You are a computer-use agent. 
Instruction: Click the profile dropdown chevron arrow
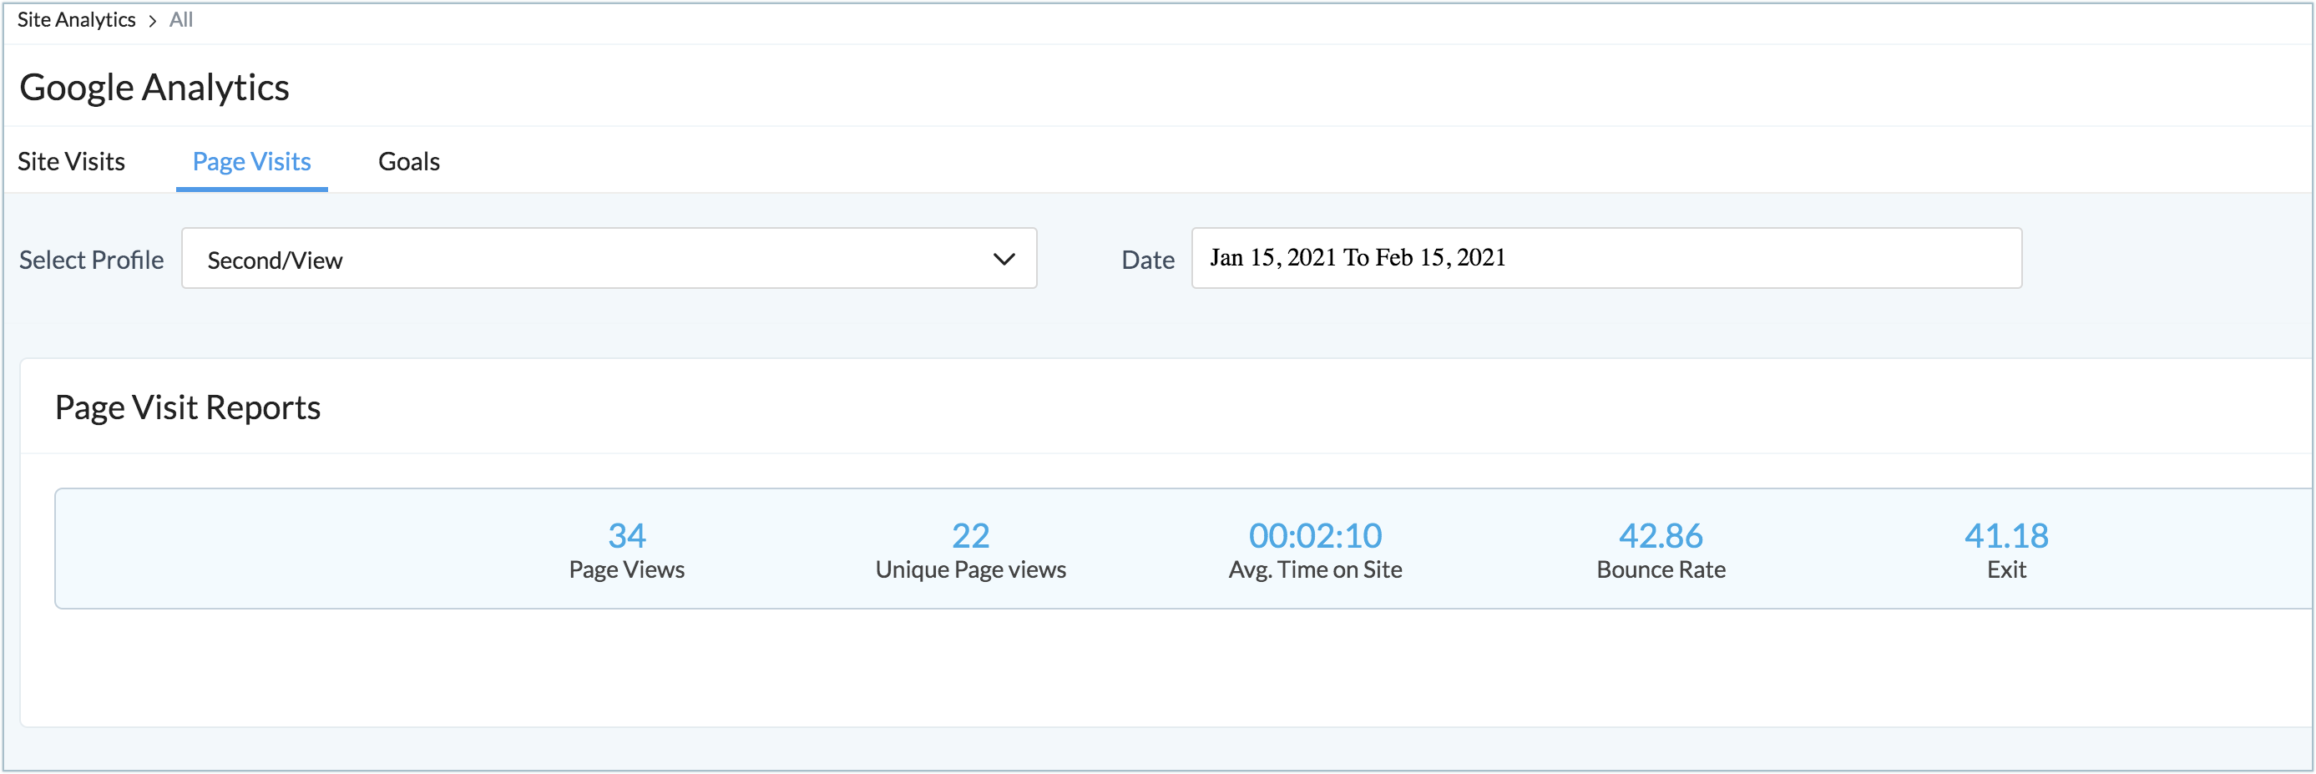pyautogui.click(x=1004, y=259)
